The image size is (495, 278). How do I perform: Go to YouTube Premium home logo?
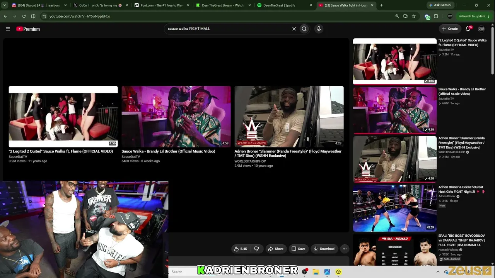point(28,29)
